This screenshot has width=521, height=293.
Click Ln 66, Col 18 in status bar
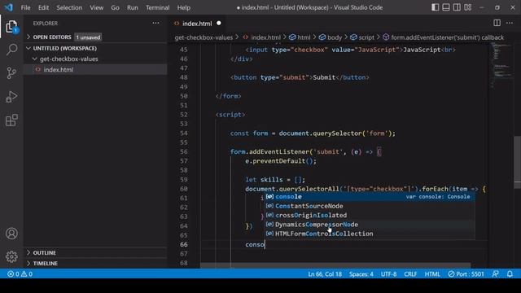click(x=325, y=274)
